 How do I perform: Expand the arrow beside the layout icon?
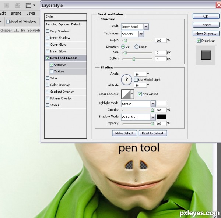tap(34, 6)
